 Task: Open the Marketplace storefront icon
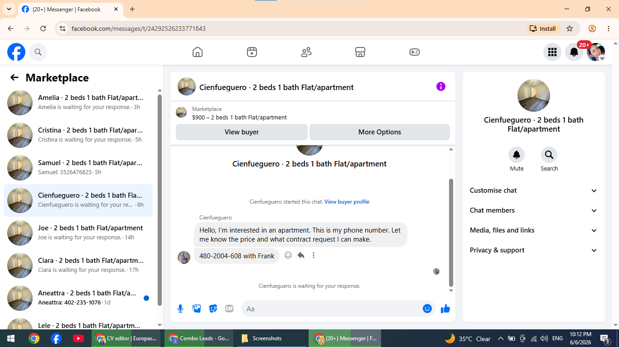[360, 52]
